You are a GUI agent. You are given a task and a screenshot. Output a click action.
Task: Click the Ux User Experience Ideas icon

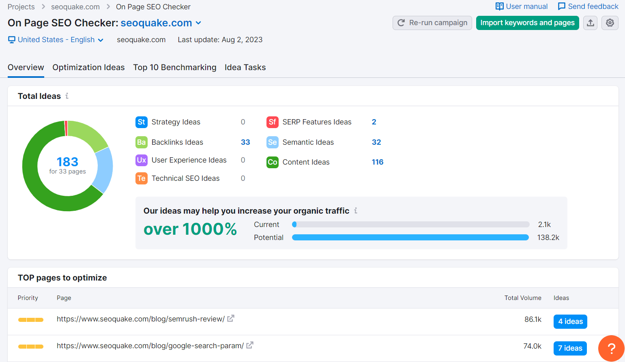(142, 160)
